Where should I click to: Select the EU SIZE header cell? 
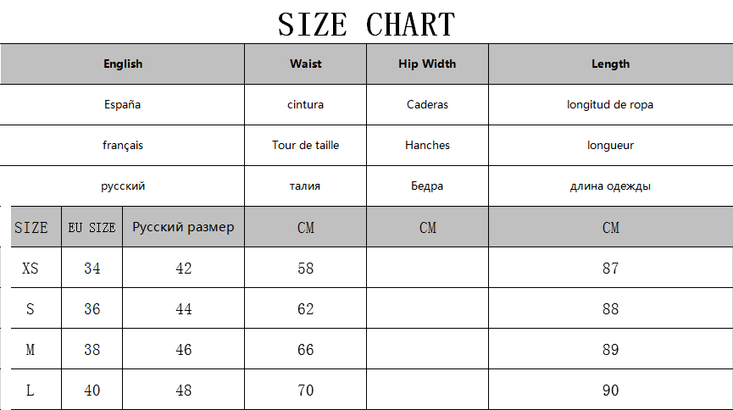92,227
